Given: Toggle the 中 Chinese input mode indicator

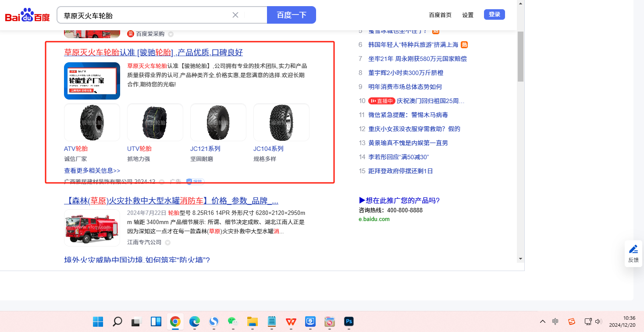Looking at the screenshot, I should coord(555,321).
